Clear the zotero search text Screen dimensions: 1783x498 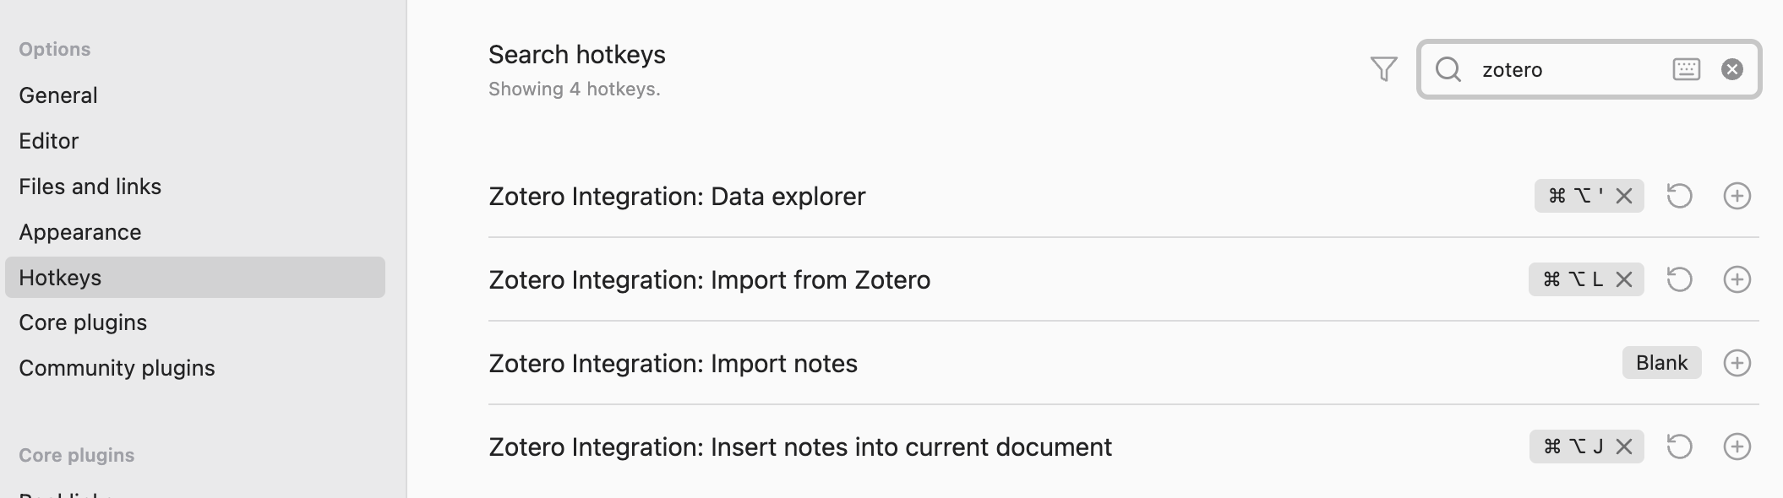[1731, 69]
